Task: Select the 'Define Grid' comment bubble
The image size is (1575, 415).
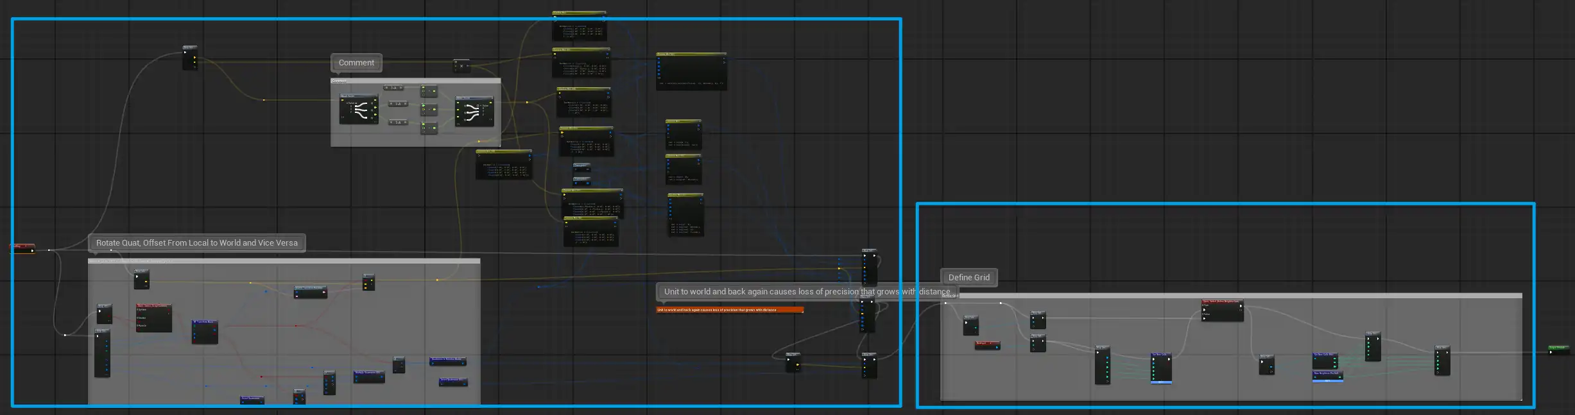Action: (x=968, y=277)
